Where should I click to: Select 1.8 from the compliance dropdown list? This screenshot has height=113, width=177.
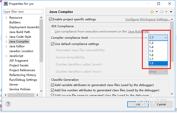click(x=158, y=63)
